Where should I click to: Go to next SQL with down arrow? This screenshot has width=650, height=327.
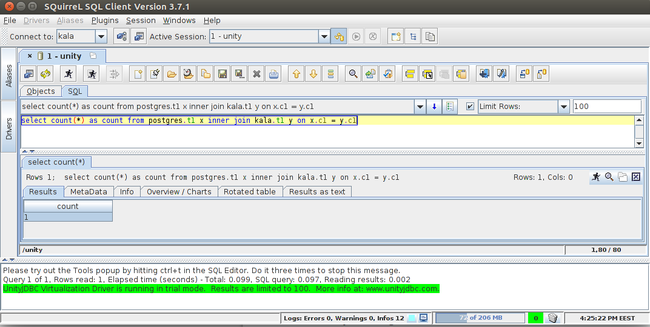pyautogui.click(x=313, y=74)
